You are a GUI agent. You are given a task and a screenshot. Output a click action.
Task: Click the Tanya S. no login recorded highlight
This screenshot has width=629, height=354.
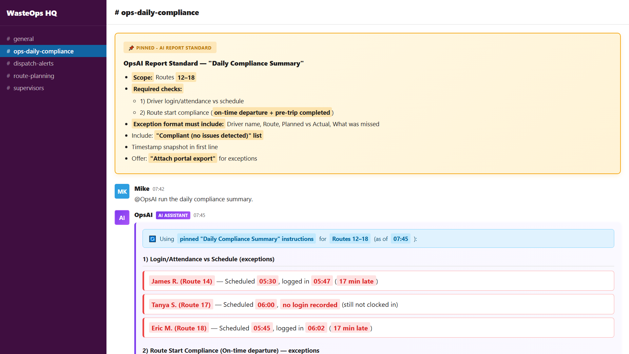(x=310, y=305)
